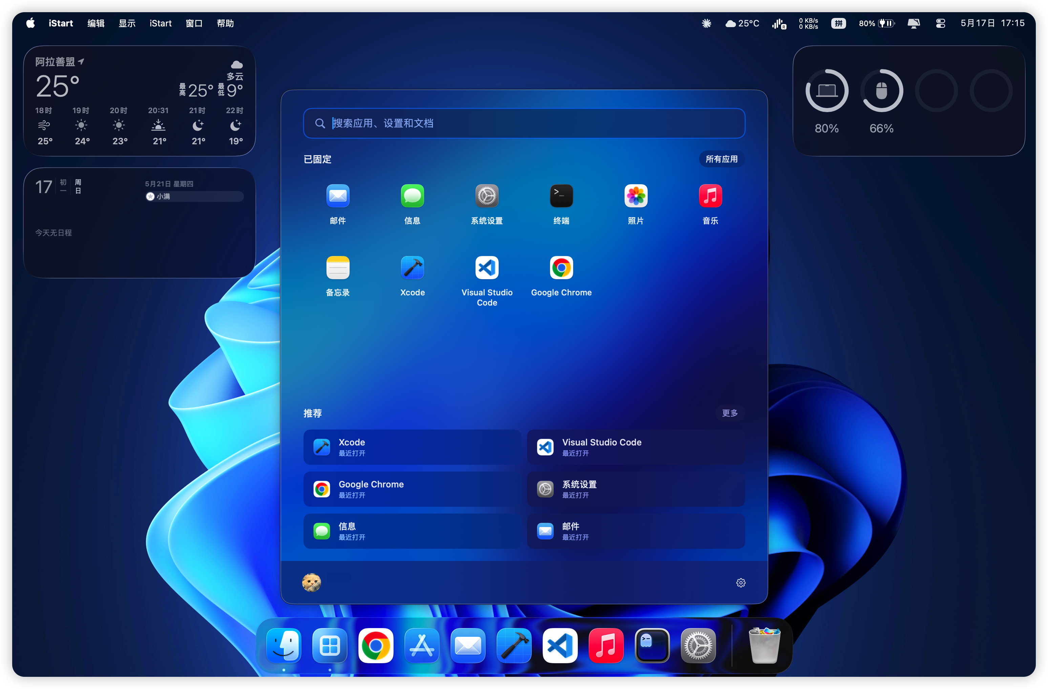Click the laptop battery 80% ring
This screenshot has width=1048, height=689.
(826, 91)
